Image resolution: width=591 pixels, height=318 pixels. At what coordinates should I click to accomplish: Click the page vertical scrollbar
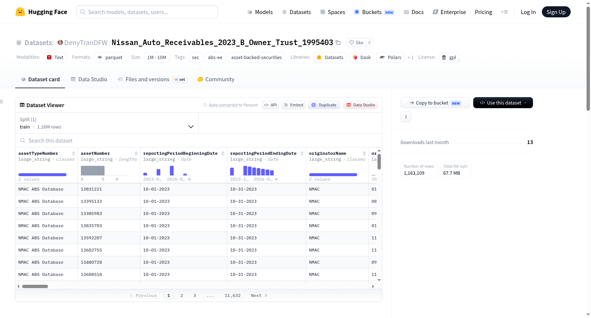point(588,58)
